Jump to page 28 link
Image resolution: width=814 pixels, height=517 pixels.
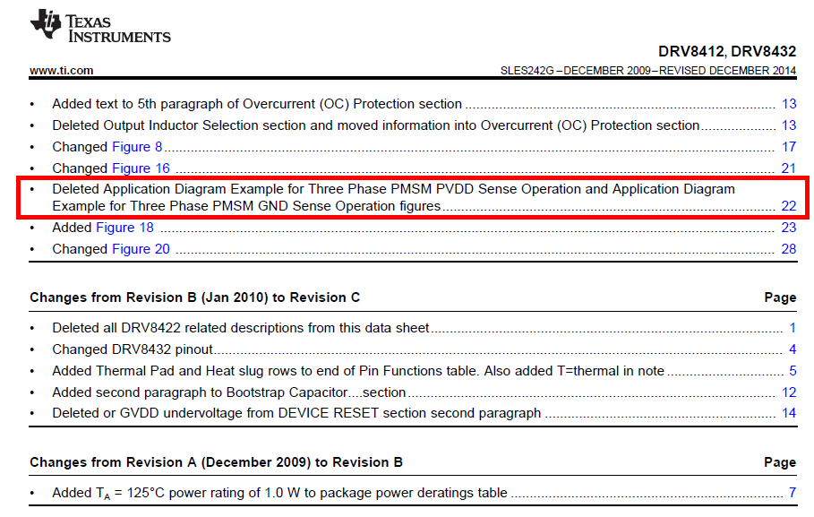[789, 249]
